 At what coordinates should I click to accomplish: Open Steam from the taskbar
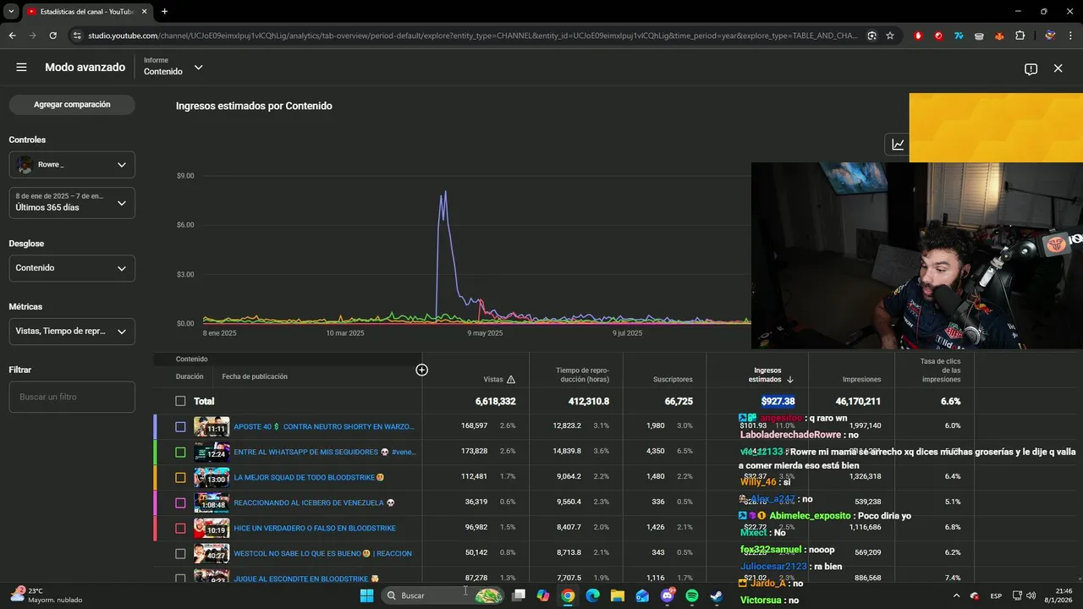pyautogui.click(x=716, y=595)
